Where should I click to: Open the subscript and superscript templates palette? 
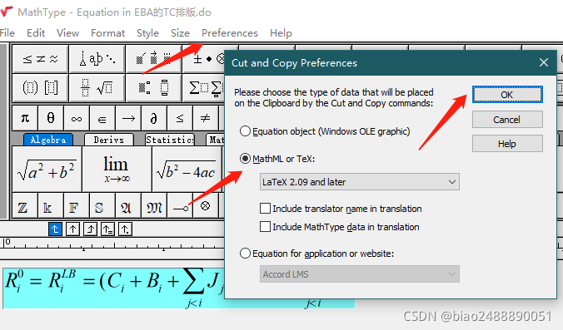[x=154, y=87]
